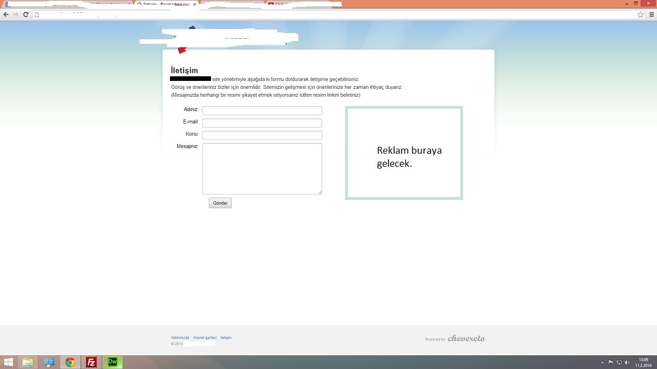The height and width of the screenshot is (369, 657).
Task: Click into the Mesajınız message textarea
Action: tap(262, 169)
